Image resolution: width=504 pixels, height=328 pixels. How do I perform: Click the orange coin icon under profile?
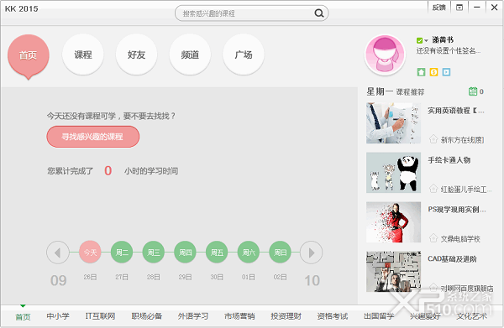(x=433, y=72)
